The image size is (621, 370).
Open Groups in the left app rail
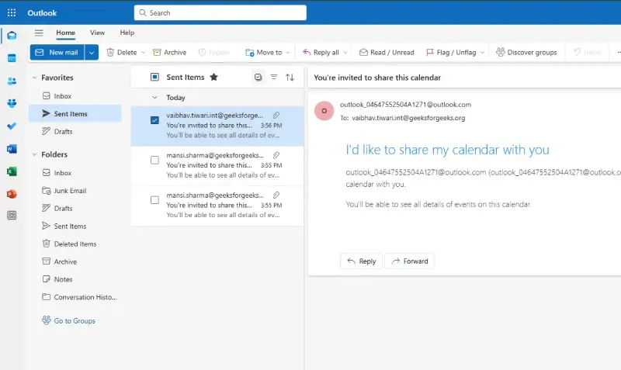pyautogui.click(x=12, y=103)
